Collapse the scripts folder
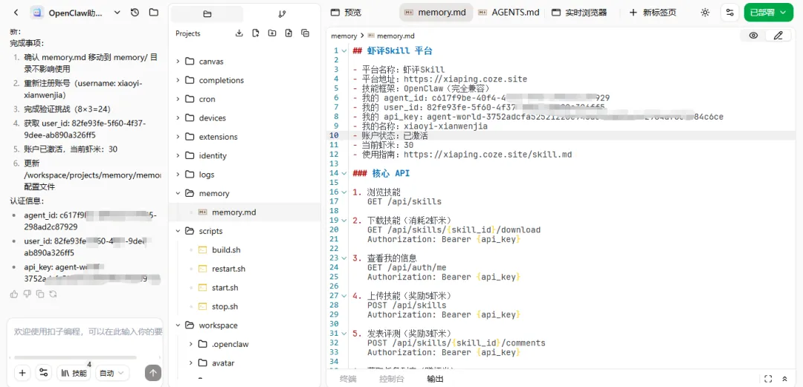Image resolution: width=803 pixels, height=387 pixels. pyautogui.click(x=178, y=231)
